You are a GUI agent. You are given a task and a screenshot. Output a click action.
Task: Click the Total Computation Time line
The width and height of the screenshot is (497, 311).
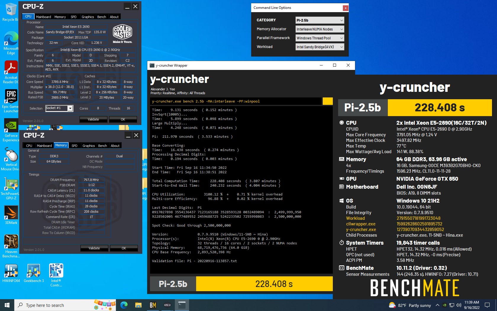click(x=216, y=181)
